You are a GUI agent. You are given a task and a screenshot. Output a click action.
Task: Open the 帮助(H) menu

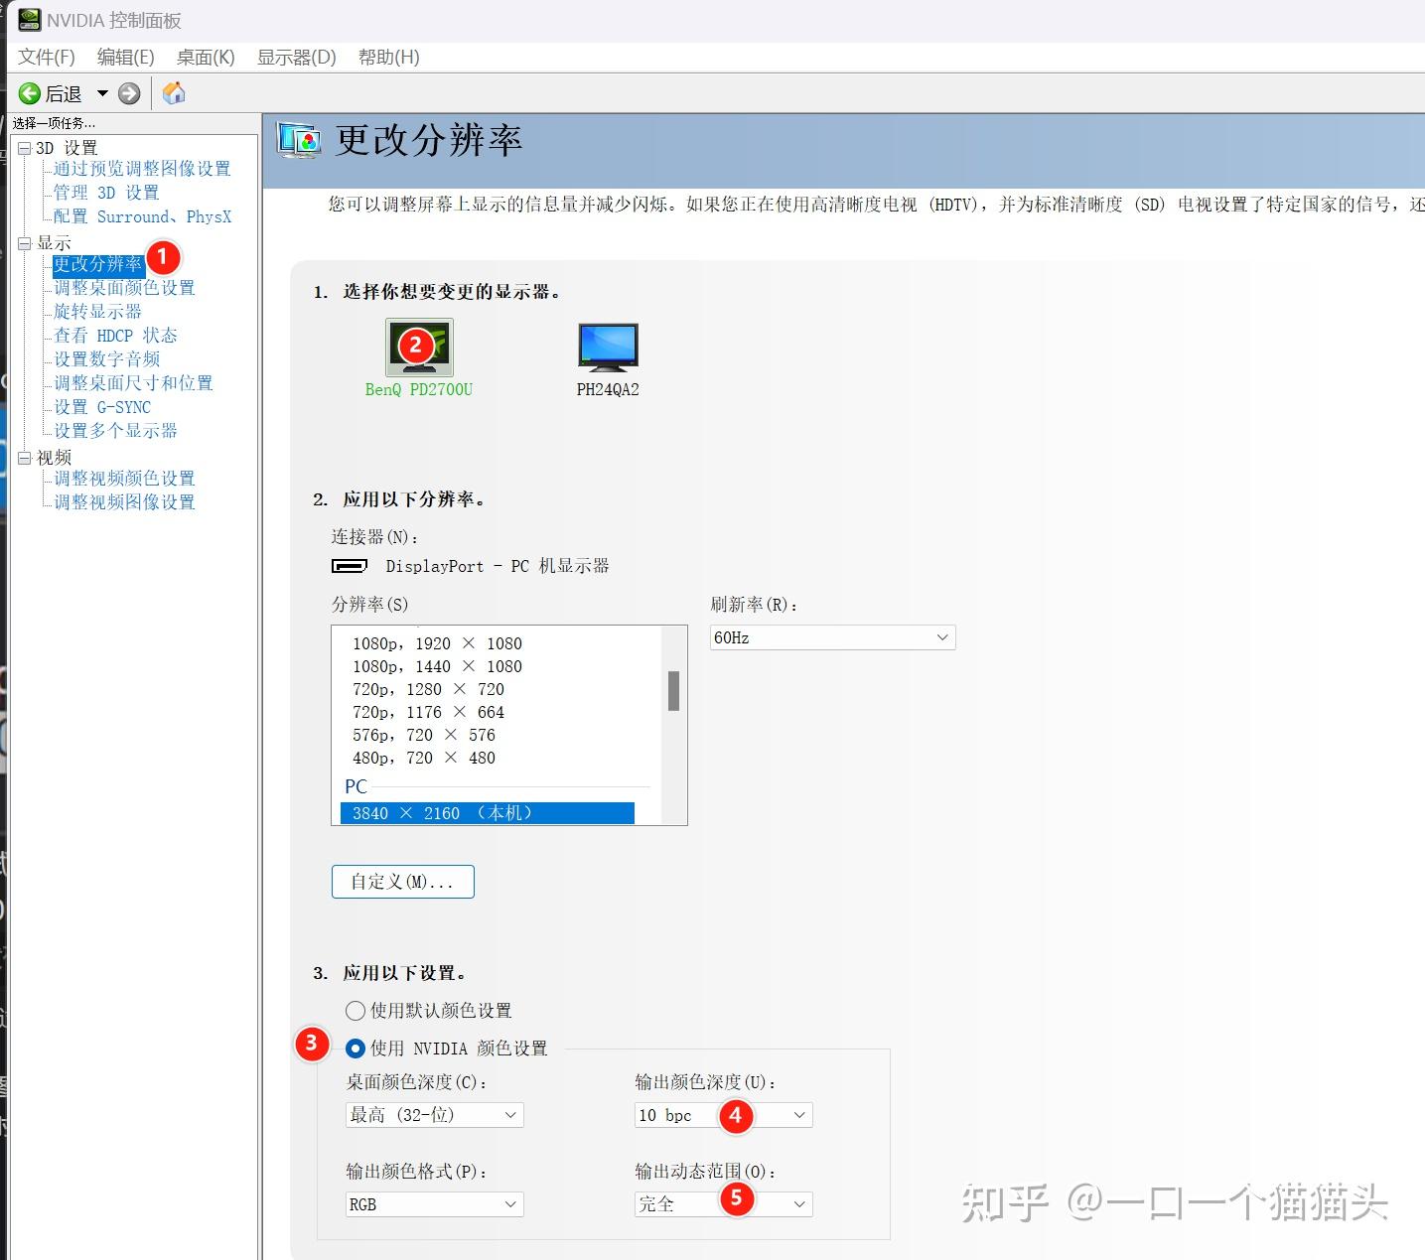click(x=389, y=58)
